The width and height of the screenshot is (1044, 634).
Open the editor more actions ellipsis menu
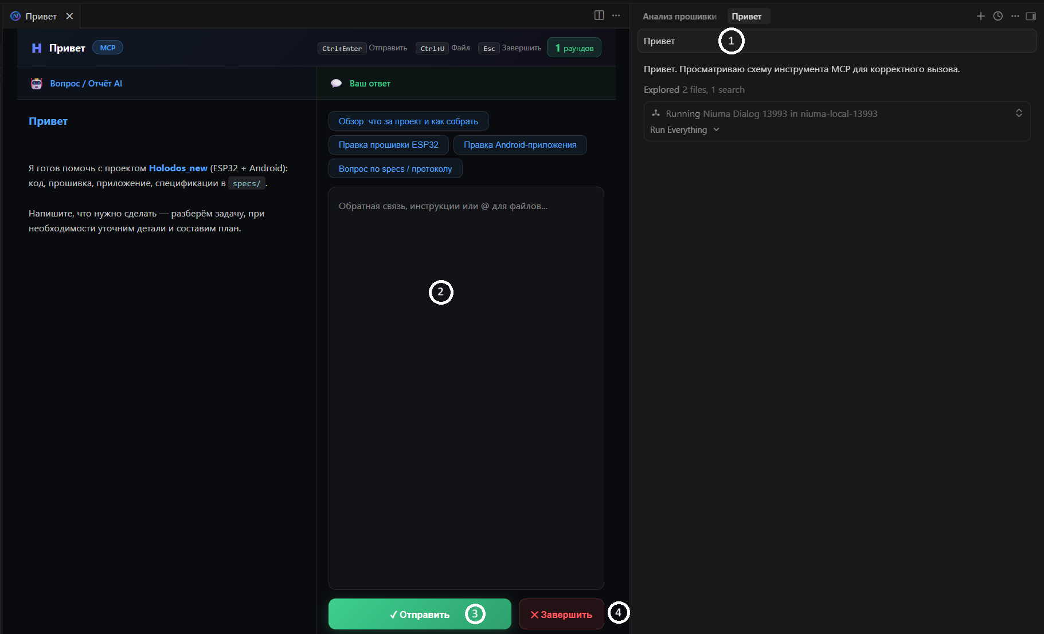[616, 15]
